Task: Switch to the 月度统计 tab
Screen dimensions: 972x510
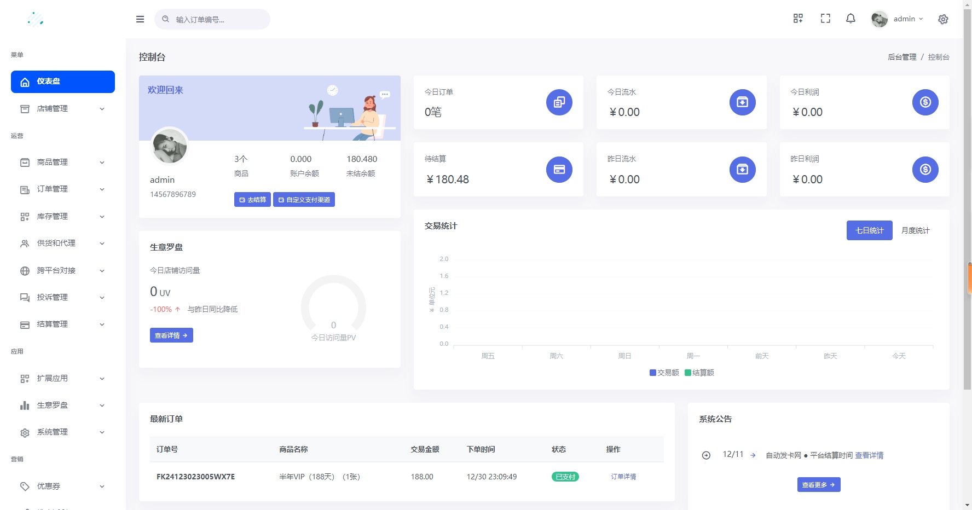Action: [916, 230]
